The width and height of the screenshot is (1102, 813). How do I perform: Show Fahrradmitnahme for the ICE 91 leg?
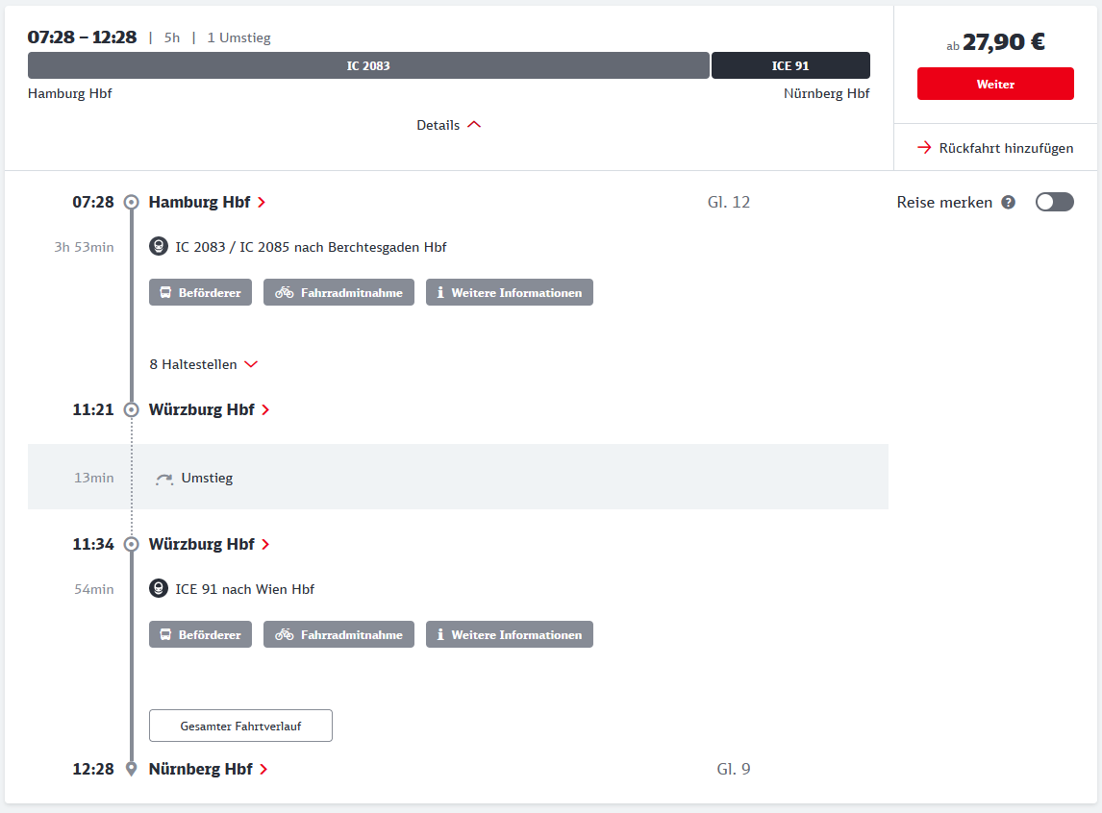[338, 634]
